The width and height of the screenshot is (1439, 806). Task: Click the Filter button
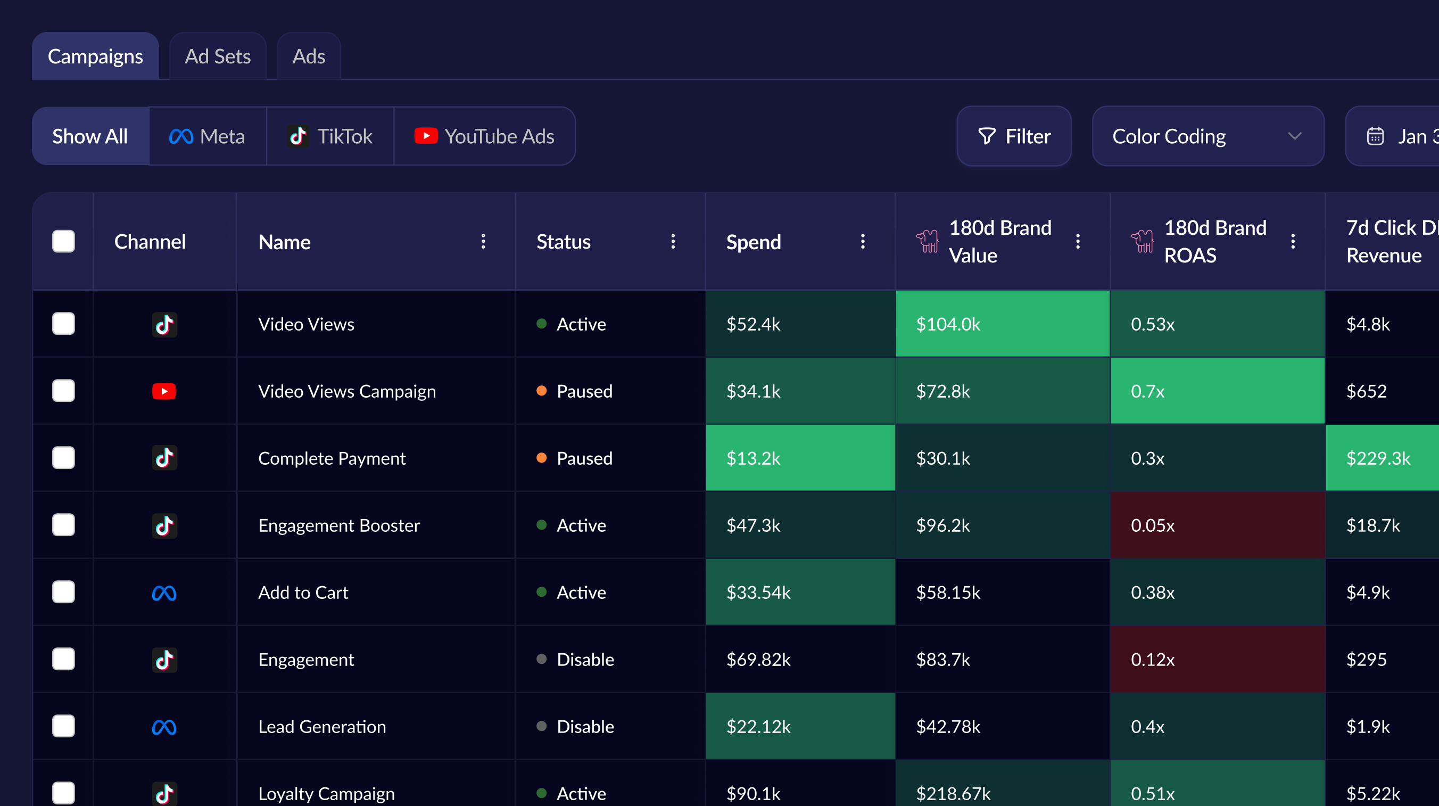pyautogui.click(x=1014, y=136)
